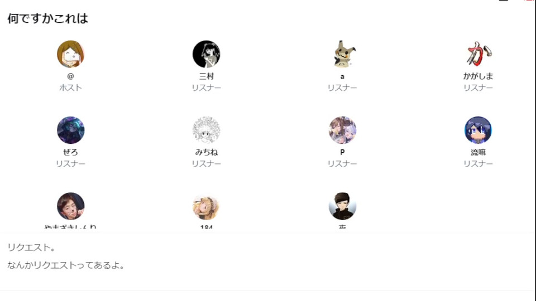
Task: Click the 流嘛 username label
Action: point(478,152)
